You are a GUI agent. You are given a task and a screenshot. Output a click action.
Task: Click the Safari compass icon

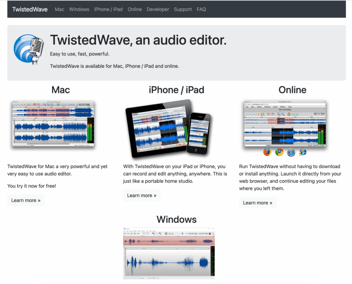291,152
